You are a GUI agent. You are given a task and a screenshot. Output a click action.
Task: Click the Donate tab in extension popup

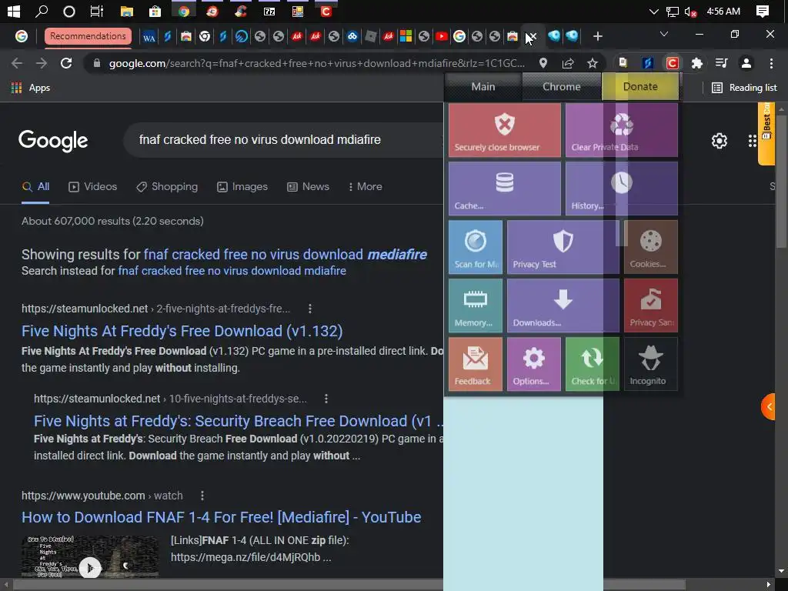[640, 86]
